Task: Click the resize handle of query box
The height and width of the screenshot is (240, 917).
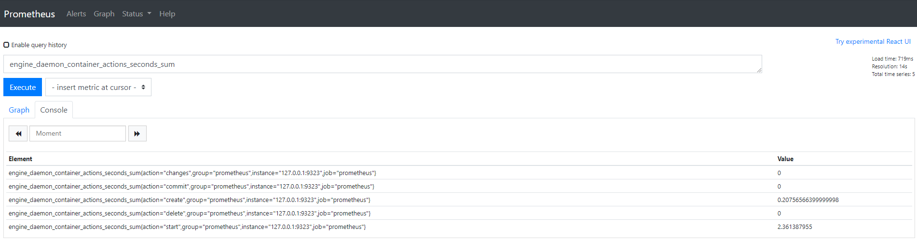Action: tap(759, 70)
